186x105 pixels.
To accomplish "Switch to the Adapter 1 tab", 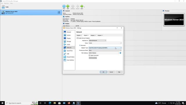I will coord(79,35).
